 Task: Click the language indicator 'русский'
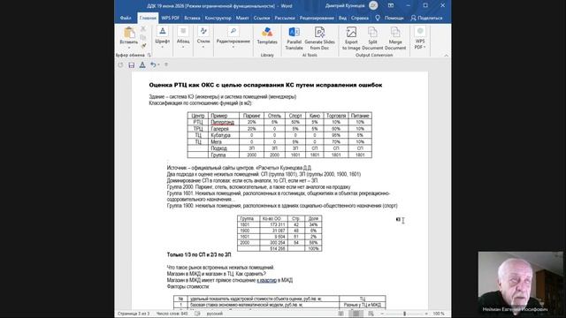click(215, 314)
